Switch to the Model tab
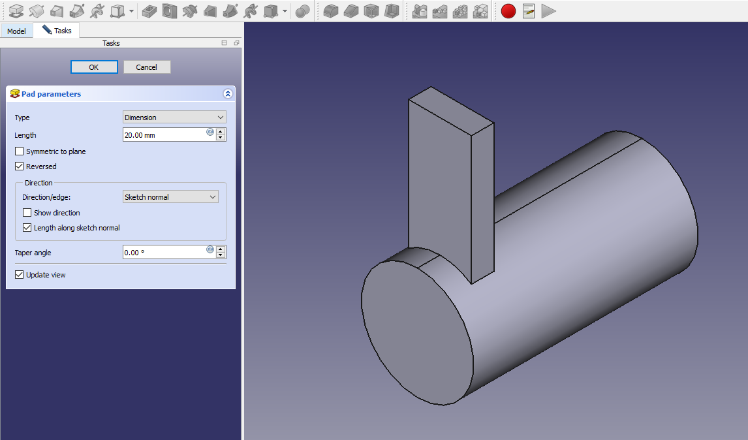This screenshot has width=748, height=440. point(16,31)
